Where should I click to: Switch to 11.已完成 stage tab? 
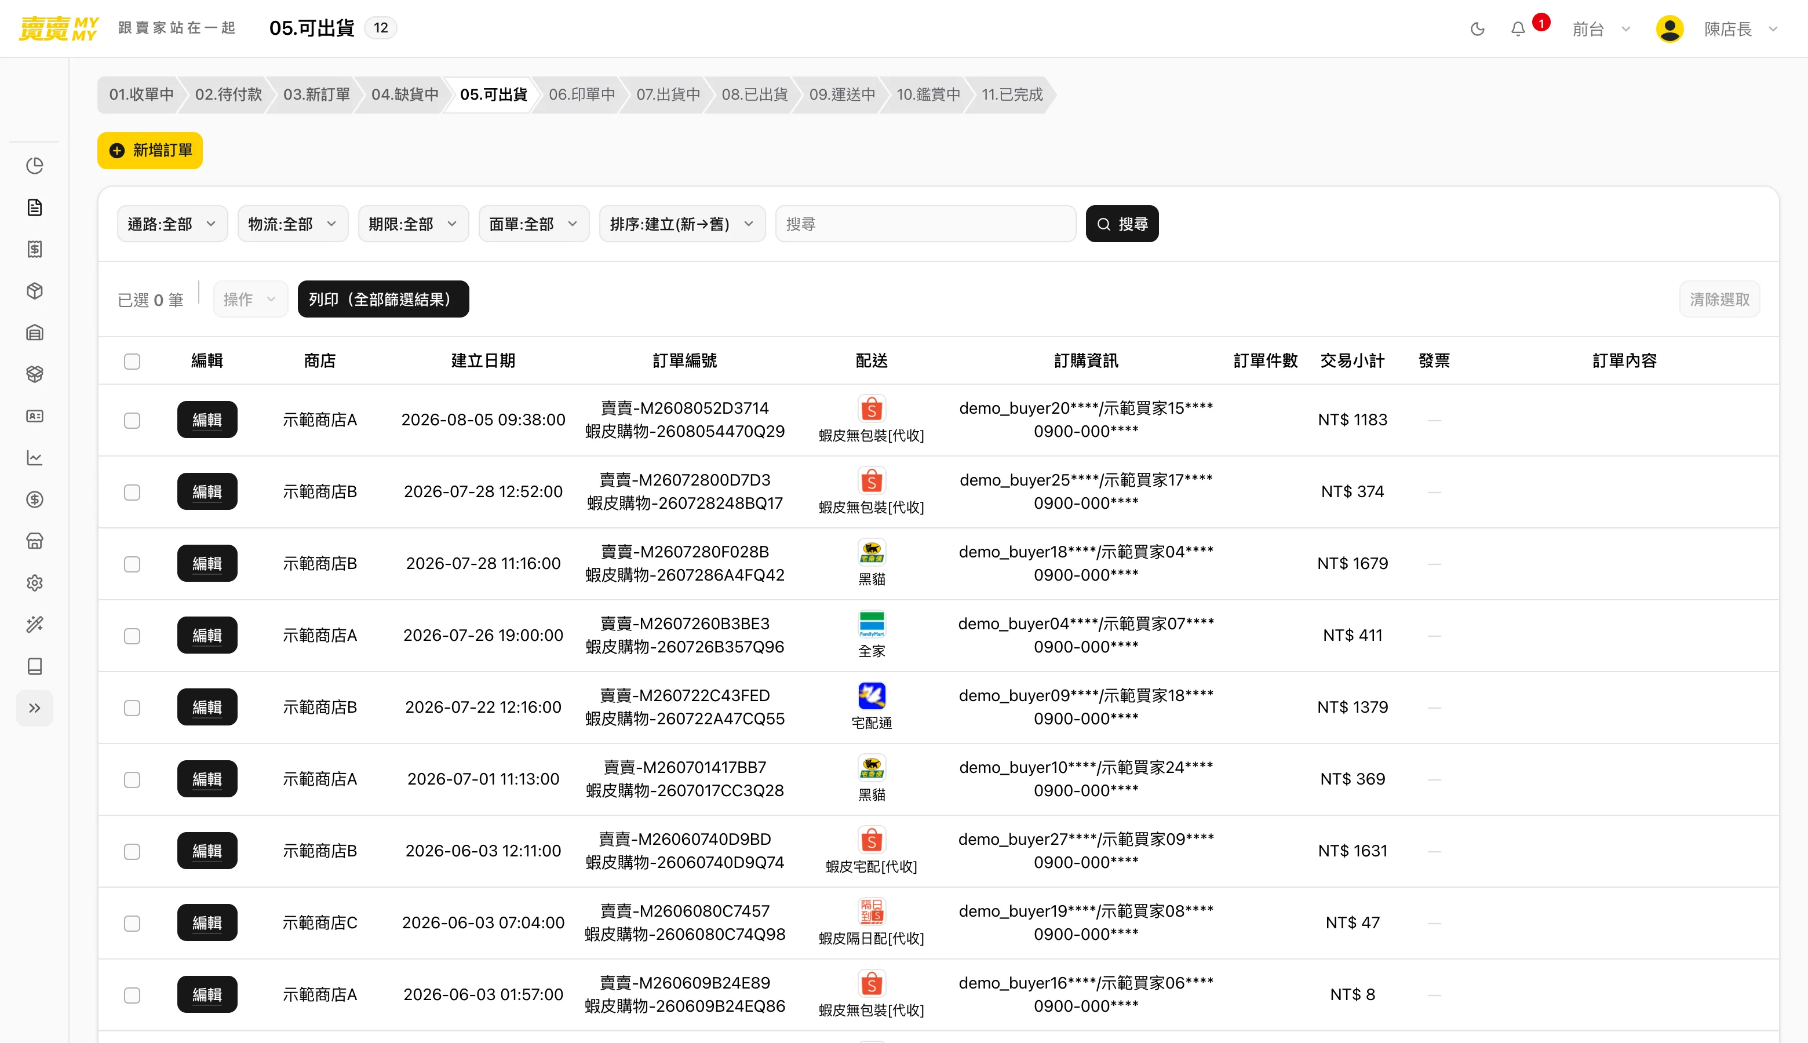pos(1011,94)
